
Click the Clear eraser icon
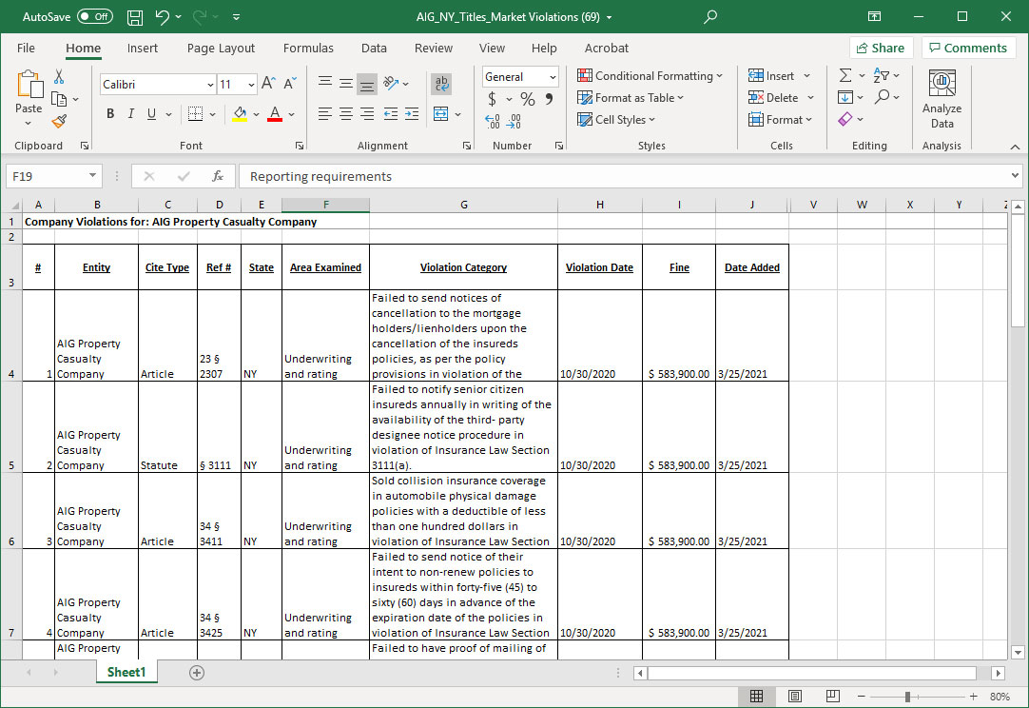(845, 119)
